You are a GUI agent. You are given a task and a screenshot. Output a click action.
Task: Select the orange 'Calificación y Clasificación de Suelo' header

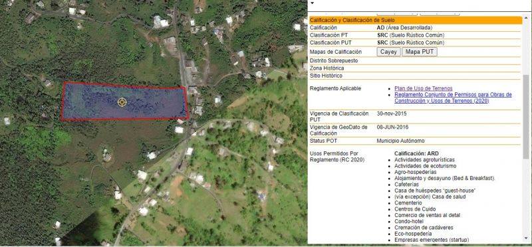point(415,21)
